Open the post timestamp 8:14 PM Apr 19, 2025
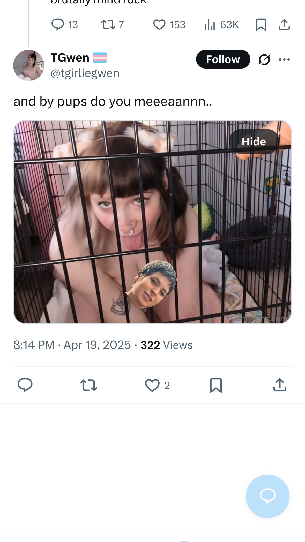 tap(72, 345)
